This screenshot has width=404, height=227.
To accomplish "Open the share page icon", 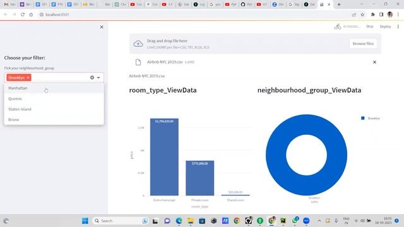I will pos(353,15).
